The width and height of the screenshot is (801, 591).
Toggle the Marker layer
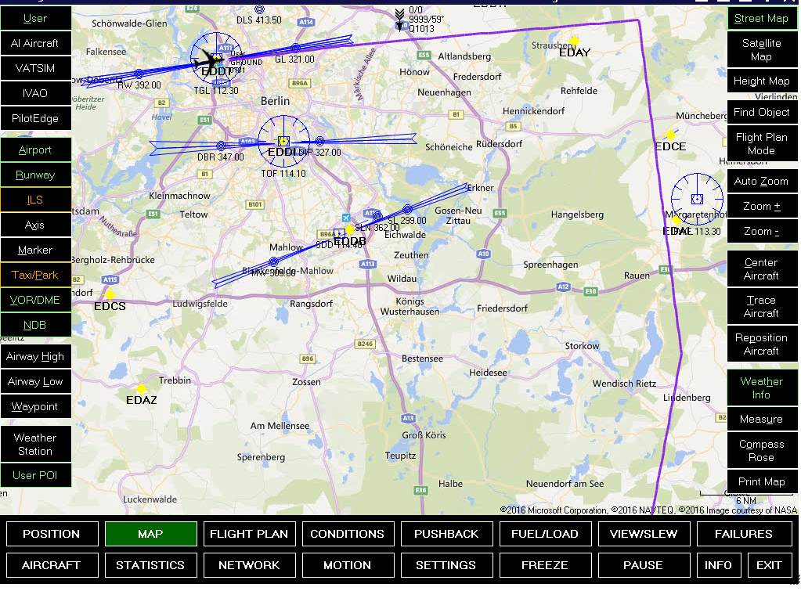[35, 250]
